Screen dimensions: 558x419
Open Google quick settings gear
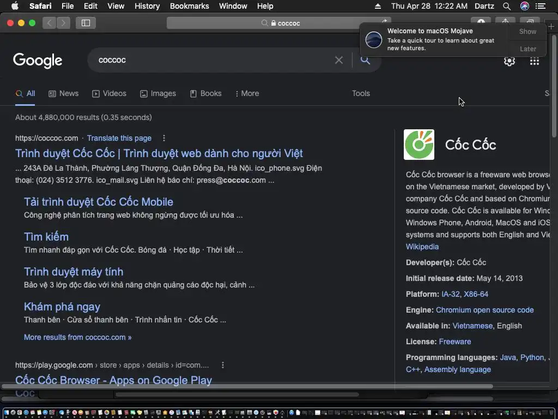(510, 61)
